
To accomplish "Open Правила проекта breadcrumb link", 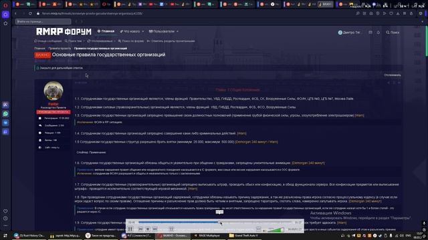I will (60, 49).
